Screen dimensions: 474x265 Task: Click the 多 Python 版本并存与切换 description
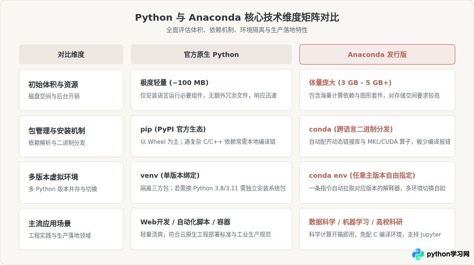[x=63, y=189]
